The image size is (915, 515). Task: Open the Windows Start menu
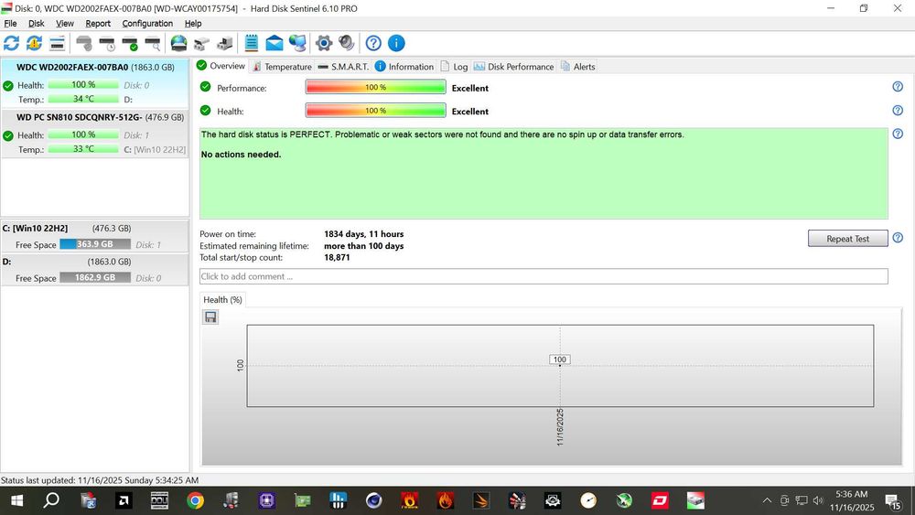[x=16, y=500]
